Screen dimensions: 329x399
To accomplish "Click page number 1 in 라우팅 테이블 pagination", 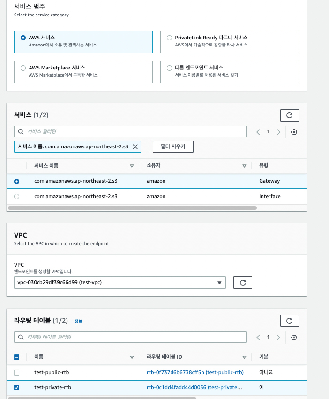I will tap(268, 337).
